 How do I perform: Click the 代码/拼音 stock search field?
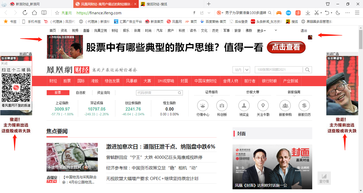point(157,93)
